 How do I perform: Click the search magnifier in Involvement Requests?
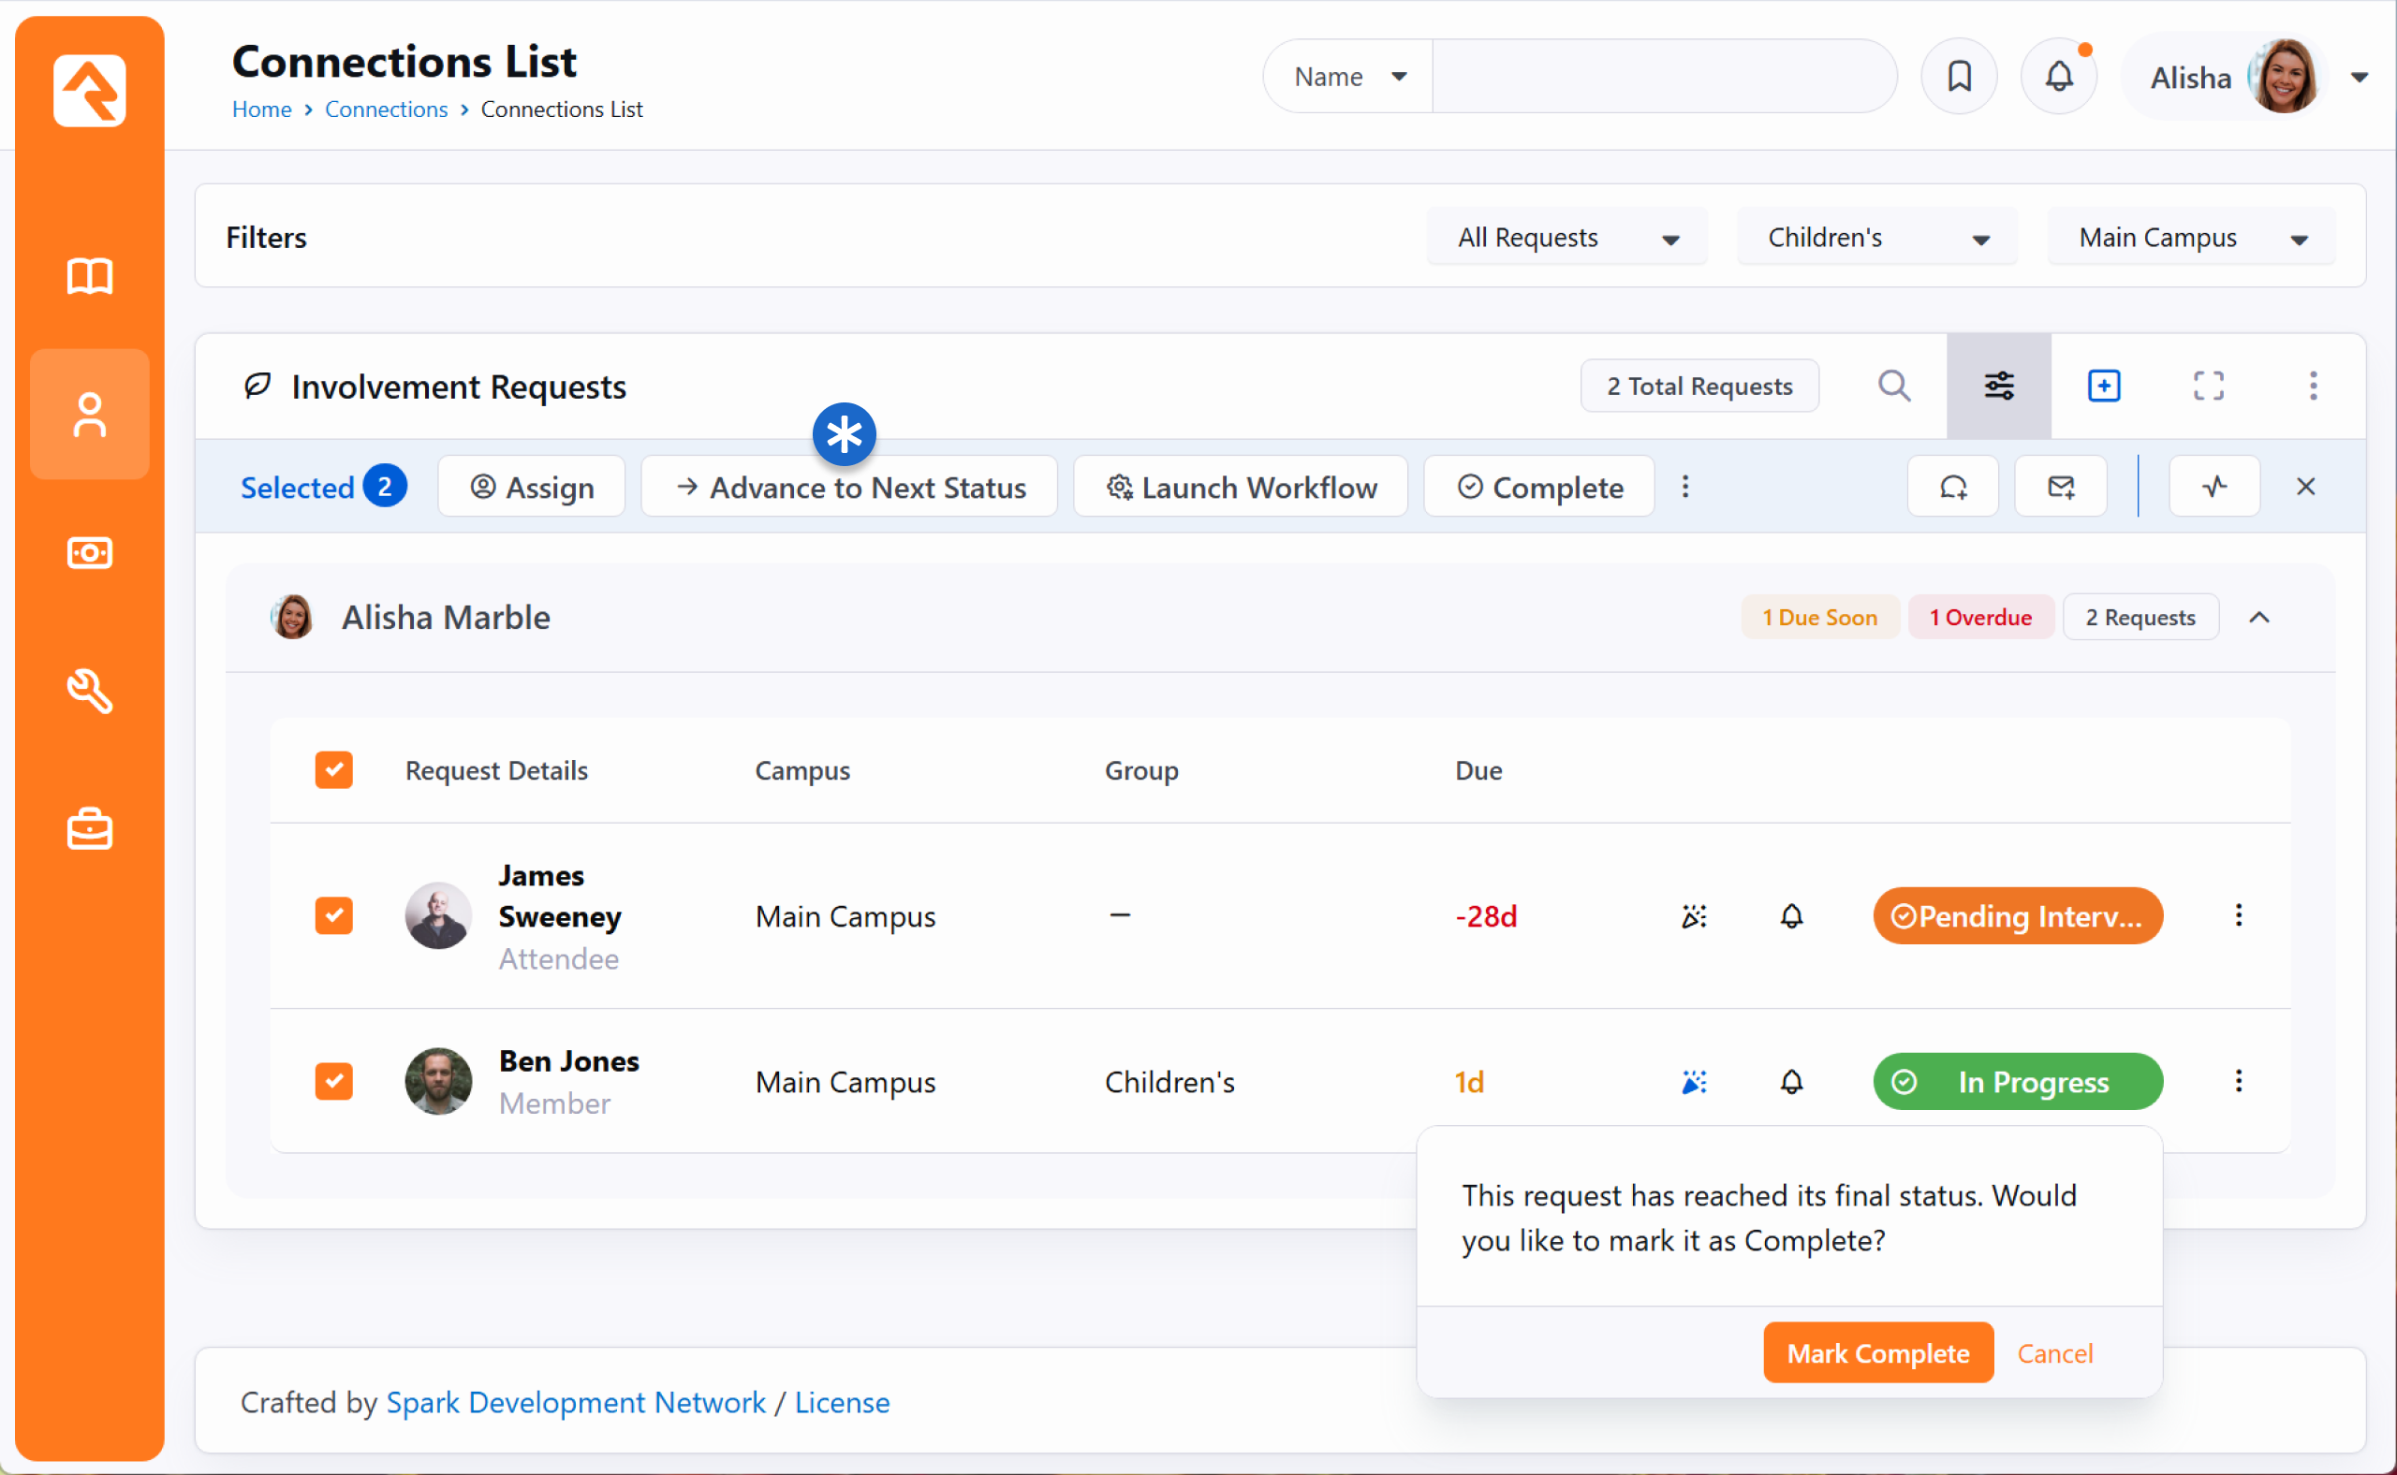pyautogui.click(x=1893, y=387)
